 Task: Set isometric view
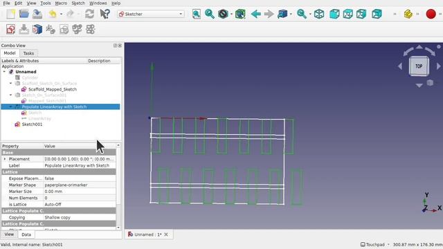pyautogui.click(x=319, y=14)
